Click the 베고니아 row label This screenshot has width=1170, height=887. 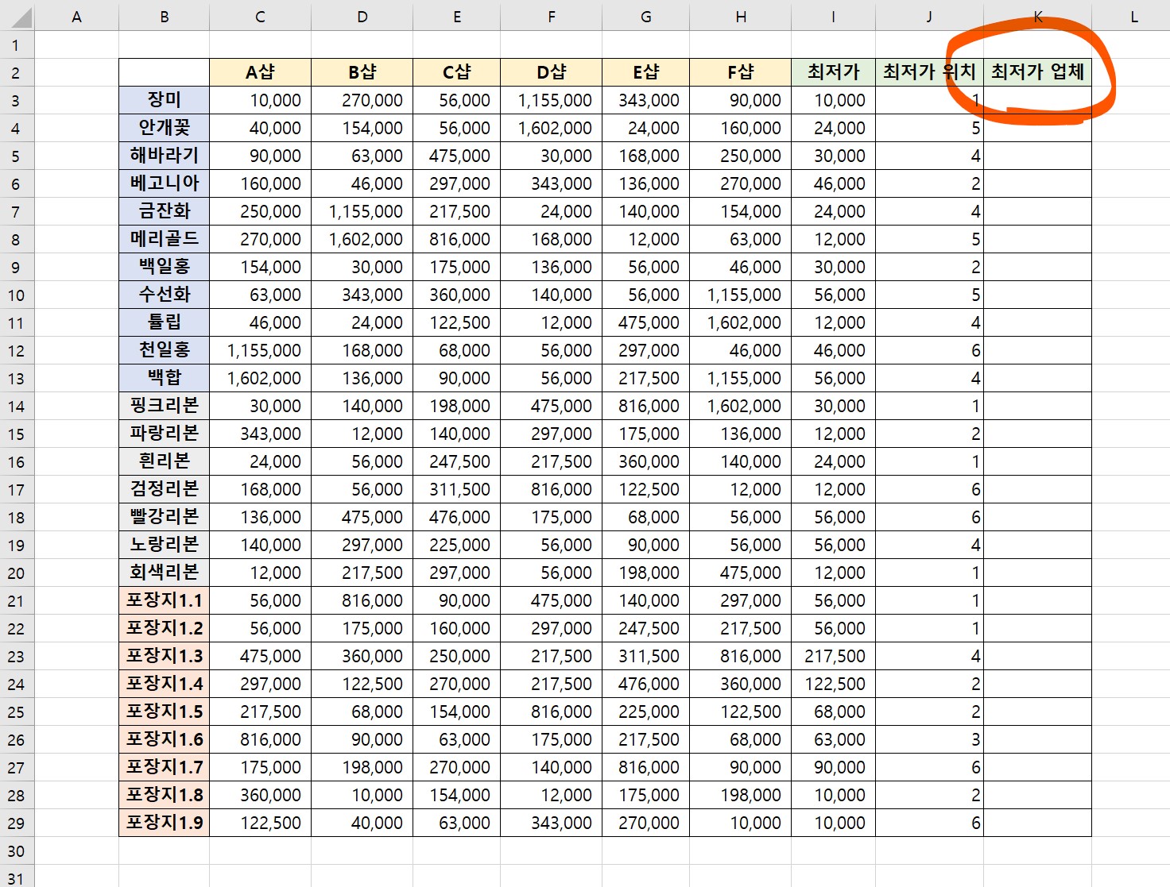point(164,183)
